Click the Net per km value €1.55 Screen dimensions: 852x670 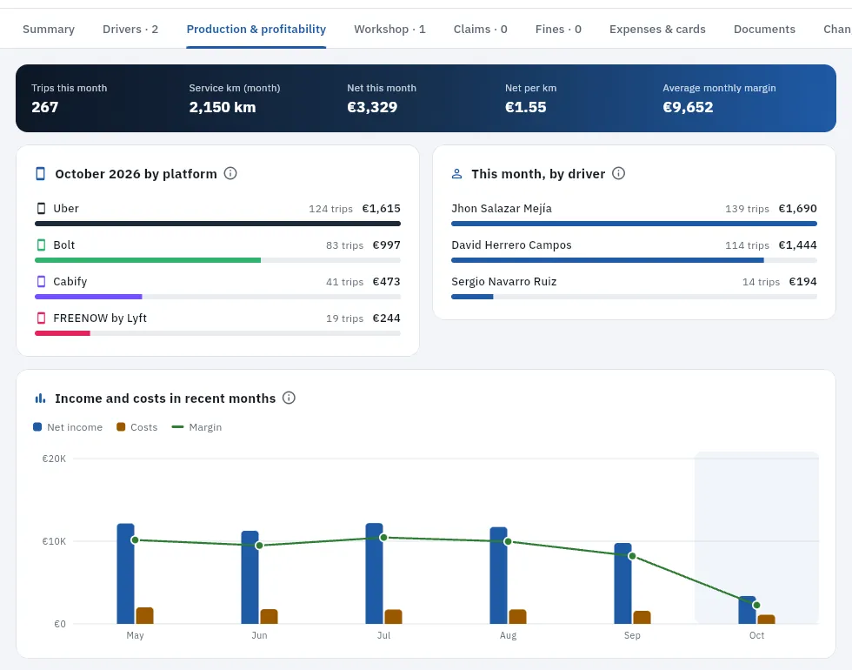click(525, 107)
